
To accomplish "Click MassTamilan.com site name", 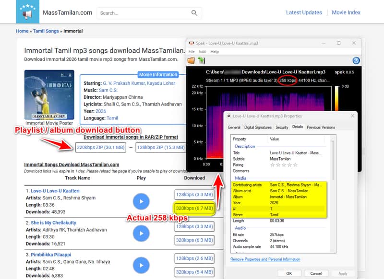I will click(67, 13).
